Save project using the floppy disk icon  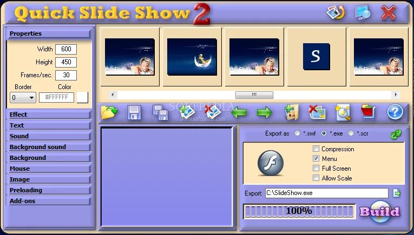click(134, 112)
